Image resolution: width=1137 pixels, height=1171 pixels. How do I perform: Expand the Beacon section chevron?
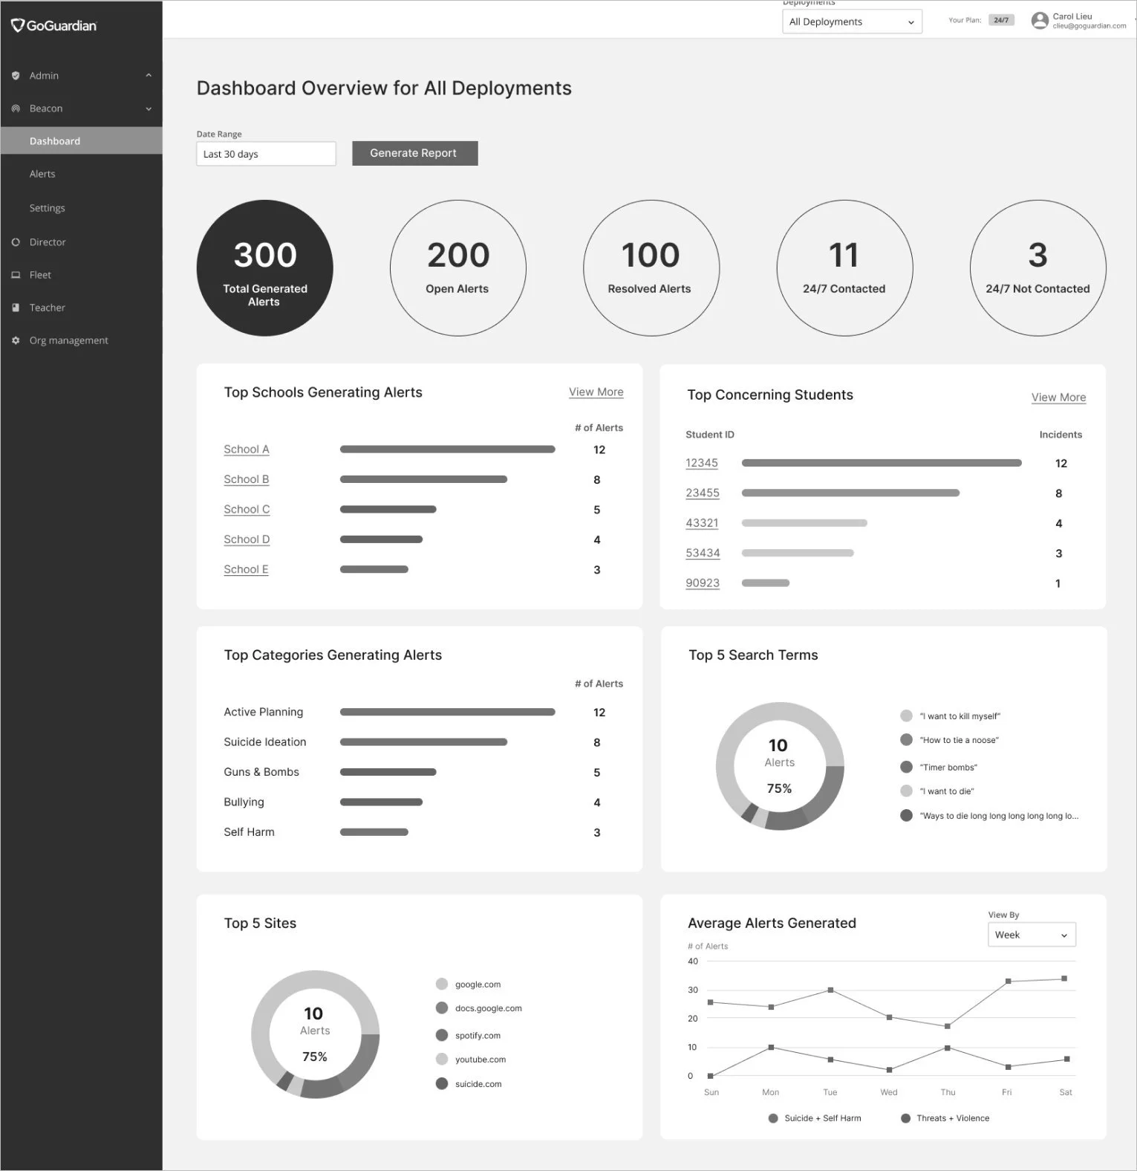point(149,108)
